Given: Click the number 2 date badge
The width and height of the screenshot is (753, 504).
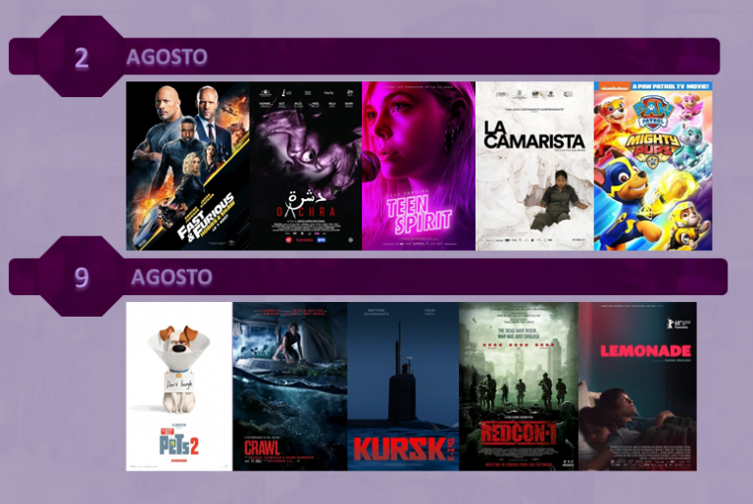Looking at the screenshot, I should 81,57.
